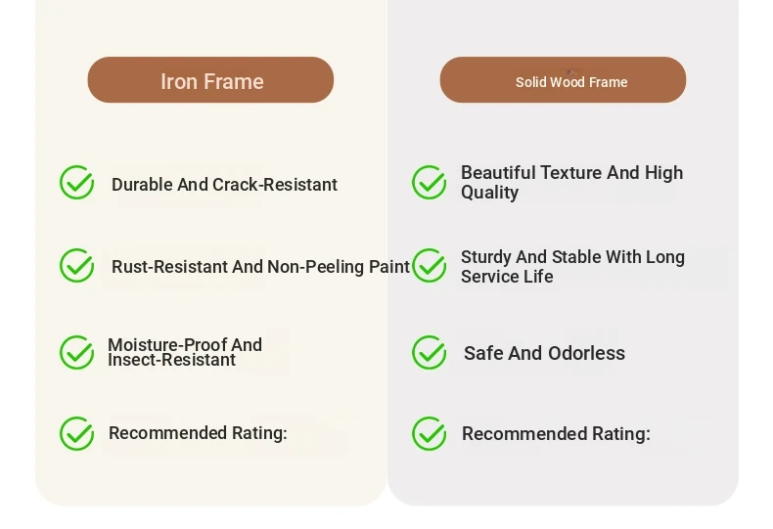Click checkmark icon beside Beautiful Texture And High Quality
Screen dimensions: 773x529
pos(430,182)
